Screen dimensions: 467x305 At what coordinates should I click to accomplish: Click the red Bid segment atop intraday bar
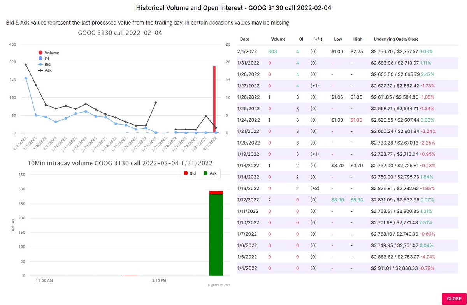(216, 192)
